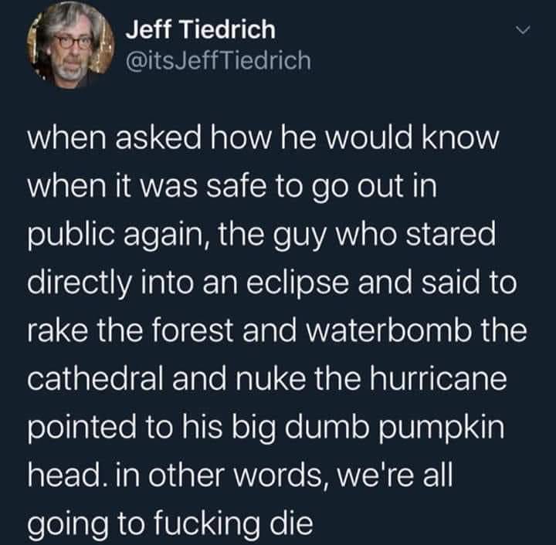Open the @itsJeffTiedrich handle link

click(218, 59)
